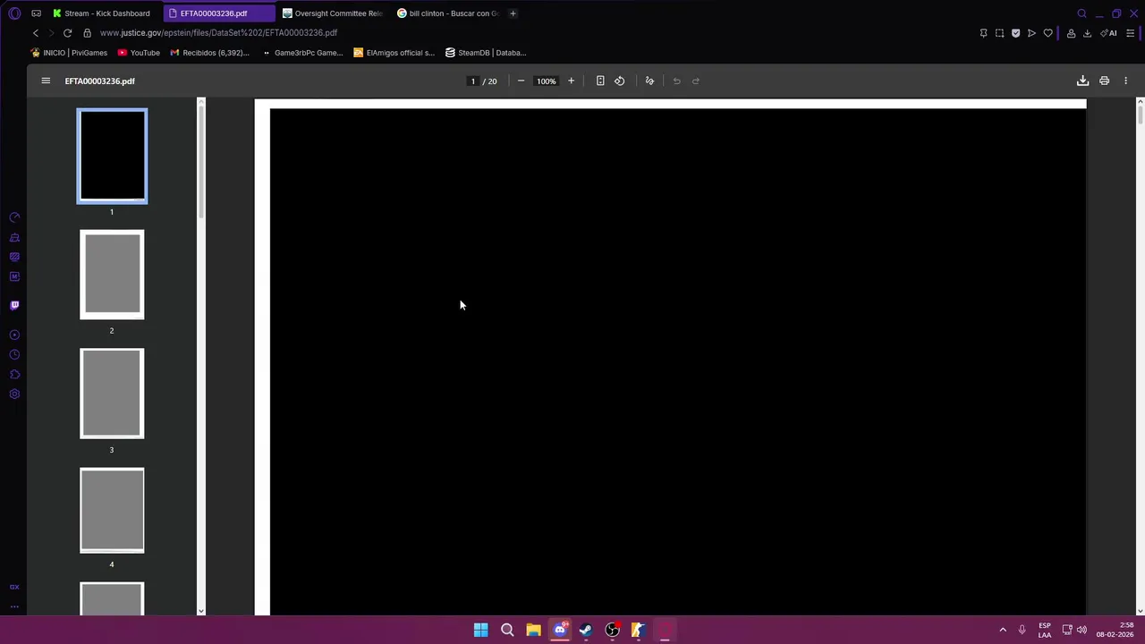
Task: Open Game3rbPc Game bookmark
Action: coord(302,53)
